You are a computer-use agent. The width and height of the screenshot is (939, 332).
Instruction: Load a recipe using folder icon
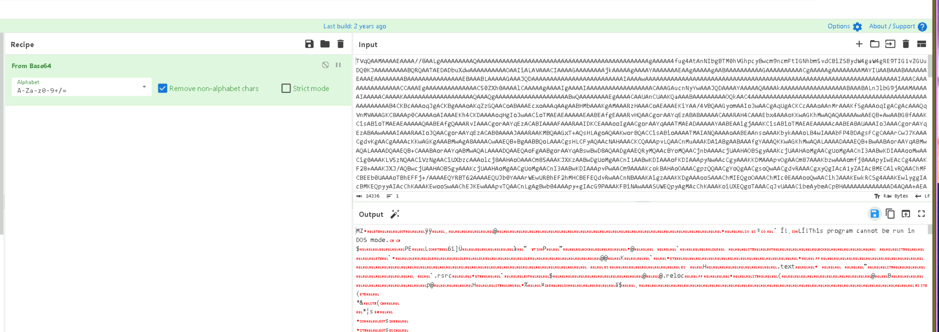pos(325,44)
